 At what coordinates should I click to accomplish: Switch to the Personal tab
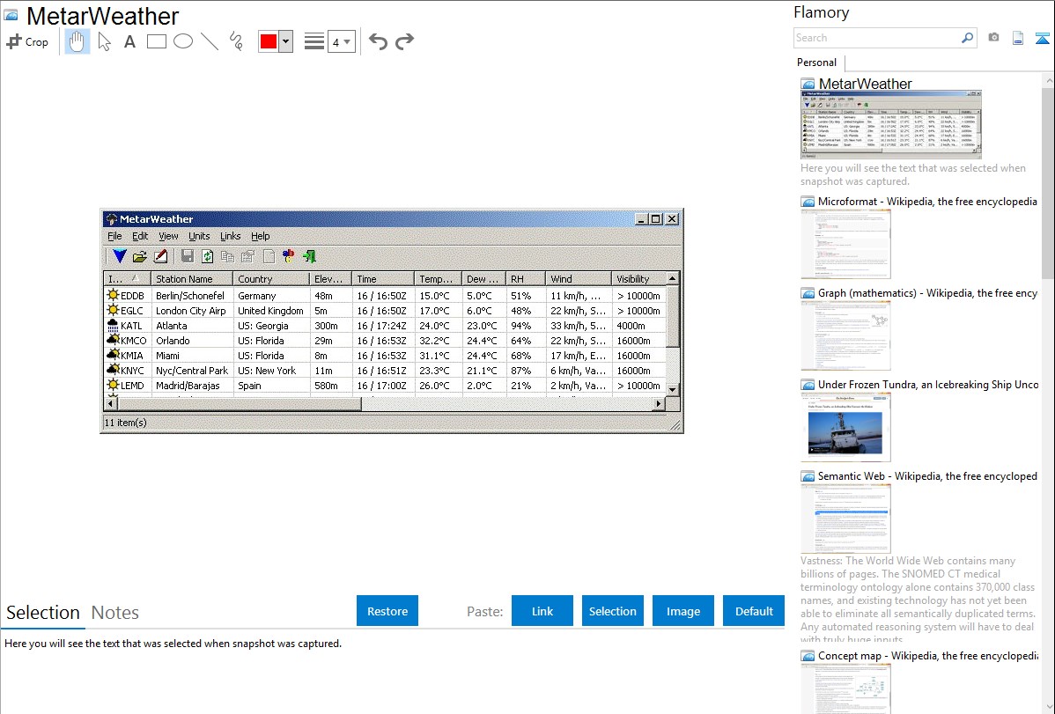click(816, 63)
